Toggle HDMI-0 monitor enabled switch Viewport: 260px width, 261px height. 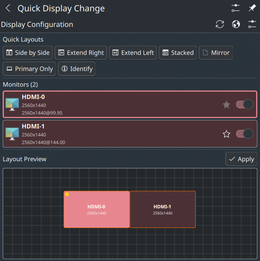tap(245, 104)
